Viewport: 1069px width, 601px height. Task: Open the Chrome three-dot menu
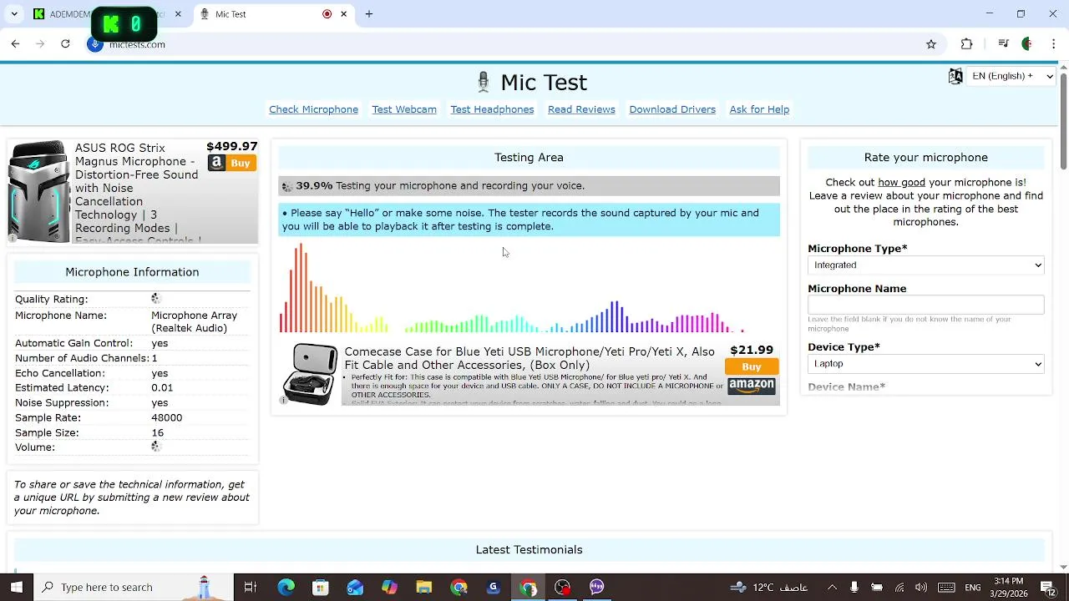coord(1054,44)
